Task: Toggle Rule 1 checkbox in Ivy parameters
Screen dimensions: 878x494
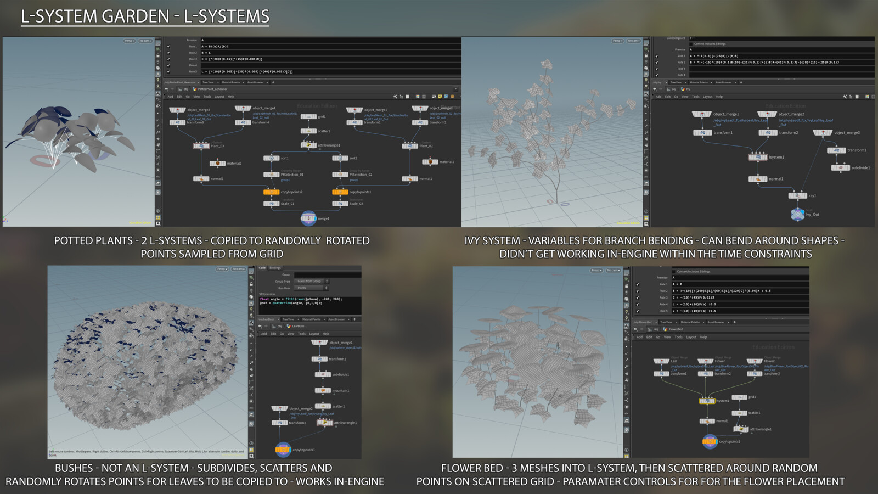Action: point(657,56)
